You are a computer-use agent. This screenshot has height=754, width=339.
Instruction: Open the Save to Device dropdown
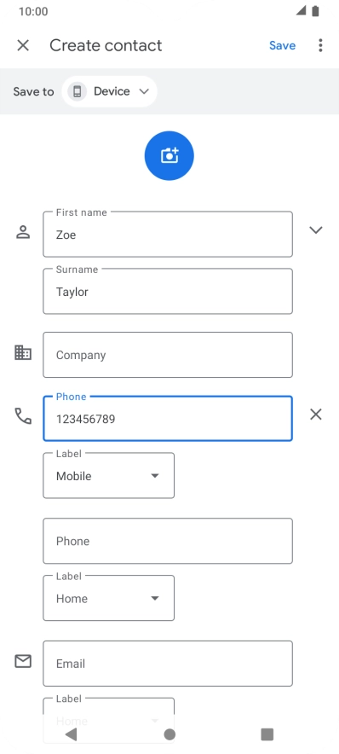tap(110, 91)
